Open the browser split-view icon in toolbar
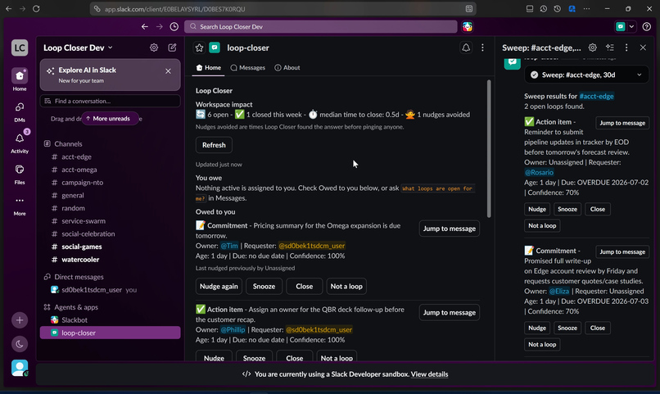The width and height of the screenshot is (660, 394). pos(469,9)
